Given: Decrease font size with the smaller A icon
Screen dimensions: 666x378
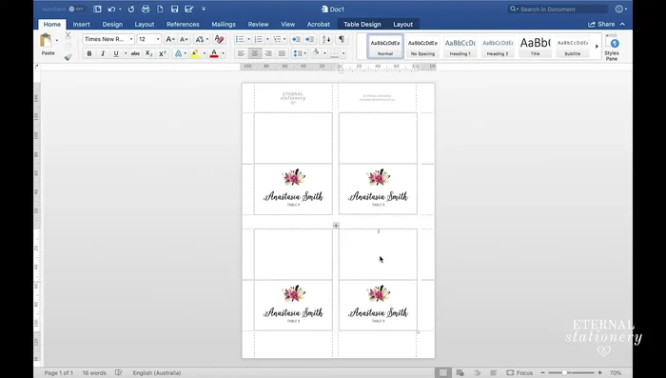Looking at the screenshot, I should (184, 39).
